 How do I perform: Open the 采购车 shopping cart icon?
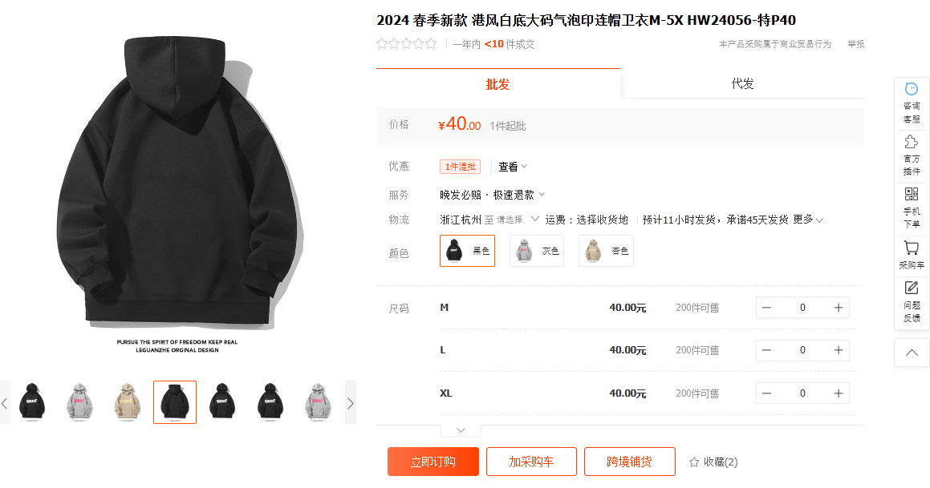(x=911, y=248)
